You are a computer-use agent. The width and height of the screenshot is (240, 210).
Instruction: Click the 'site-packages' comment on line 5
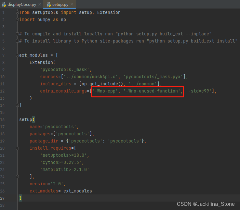[117, 41]
